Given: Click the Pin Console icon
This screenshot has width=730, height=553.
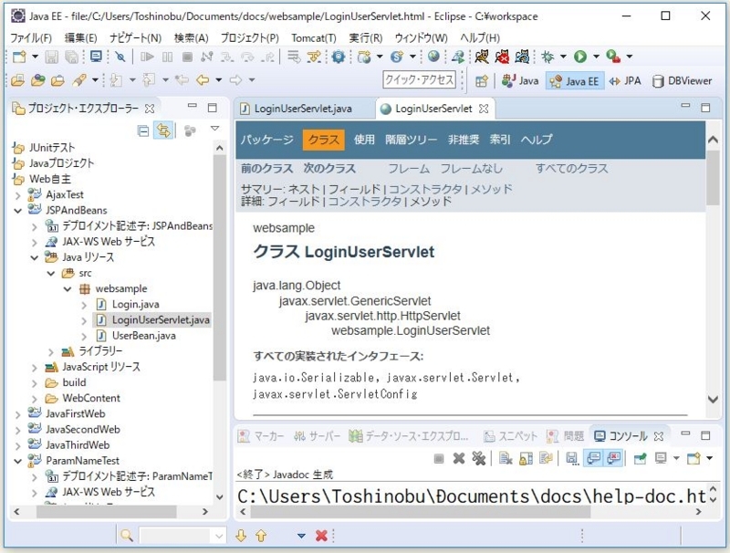Looking at the screenshot, I should coord(641,459).
